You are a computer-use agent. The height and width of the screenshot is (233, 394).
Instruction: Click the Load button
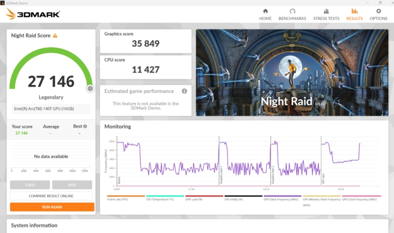click(30, 185)
